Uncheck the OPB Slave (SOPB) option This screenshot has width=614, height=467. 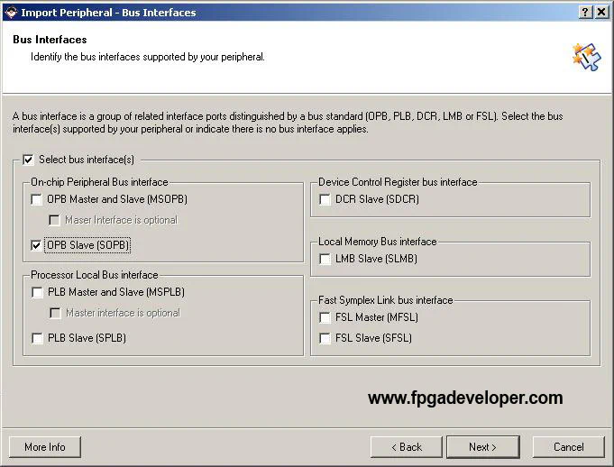click(37, 244)
